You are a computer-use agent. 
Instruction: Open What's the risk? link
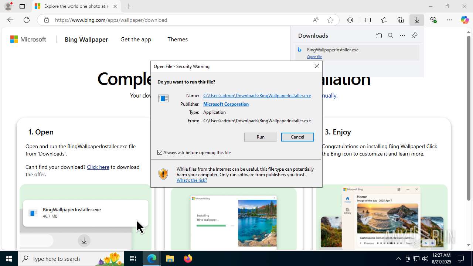(192, 180)
